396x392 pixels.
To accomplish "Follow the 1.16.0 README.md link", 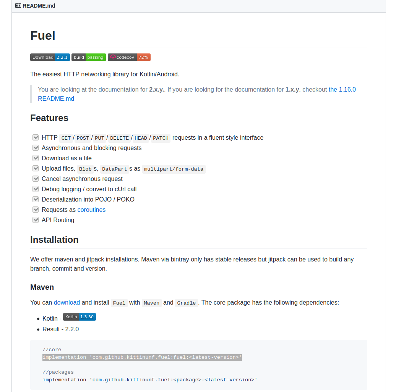I will (x=342, y=89).
